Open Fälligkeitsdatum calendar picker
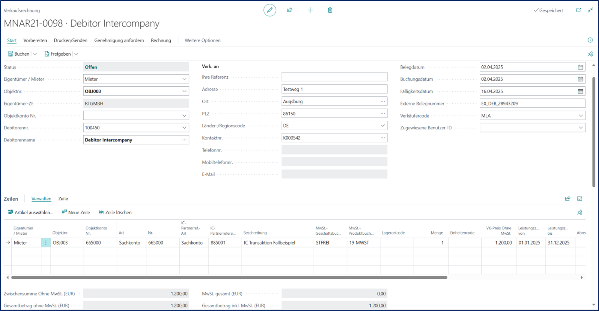 580,91
